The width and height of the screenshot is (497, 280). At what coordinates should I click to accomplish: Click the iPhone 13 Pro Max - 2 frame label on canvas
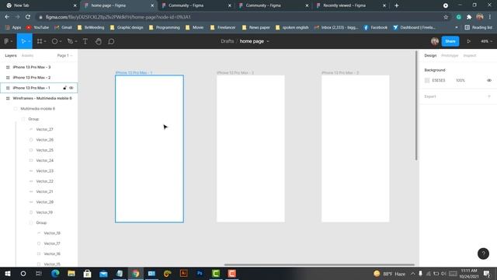pos(235,72)
